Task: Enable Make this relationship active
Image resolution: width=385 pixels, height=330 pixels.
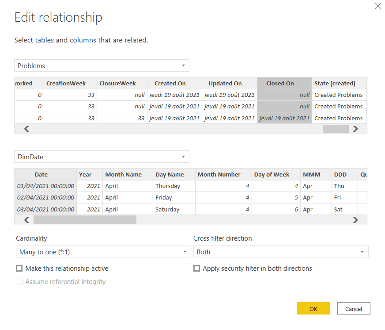Action: point(19,268)
